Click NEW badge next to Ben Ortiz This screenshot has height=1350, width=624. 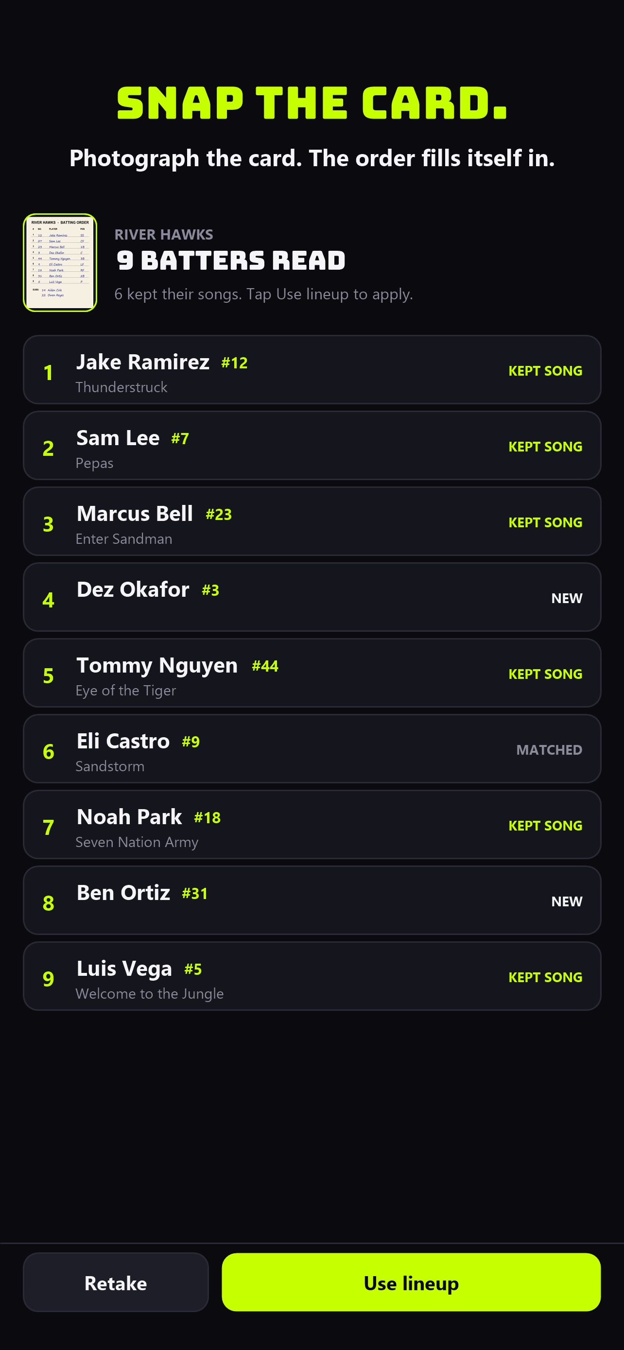(x=566, y=901)
